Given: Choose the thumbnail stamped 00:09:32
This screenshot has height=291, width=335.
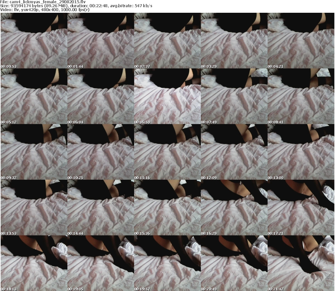Looking at the screenshot, I should click(x=34, y=152).
